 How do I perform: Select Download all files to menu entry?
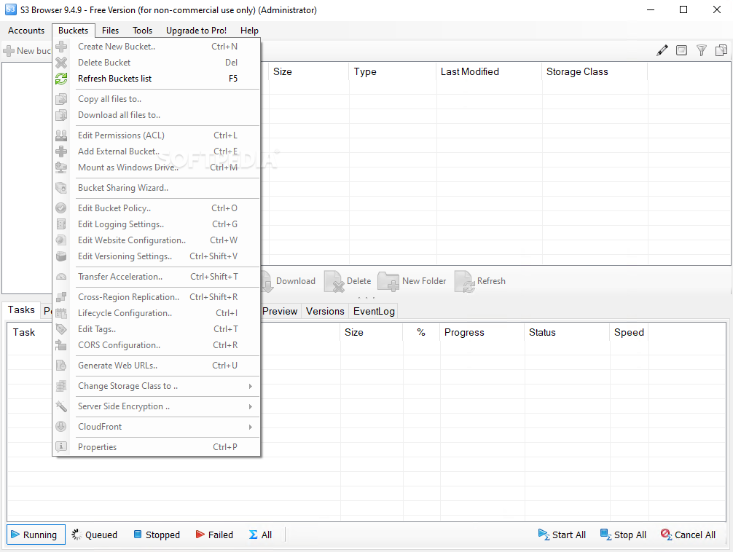[x=157, y=115]
